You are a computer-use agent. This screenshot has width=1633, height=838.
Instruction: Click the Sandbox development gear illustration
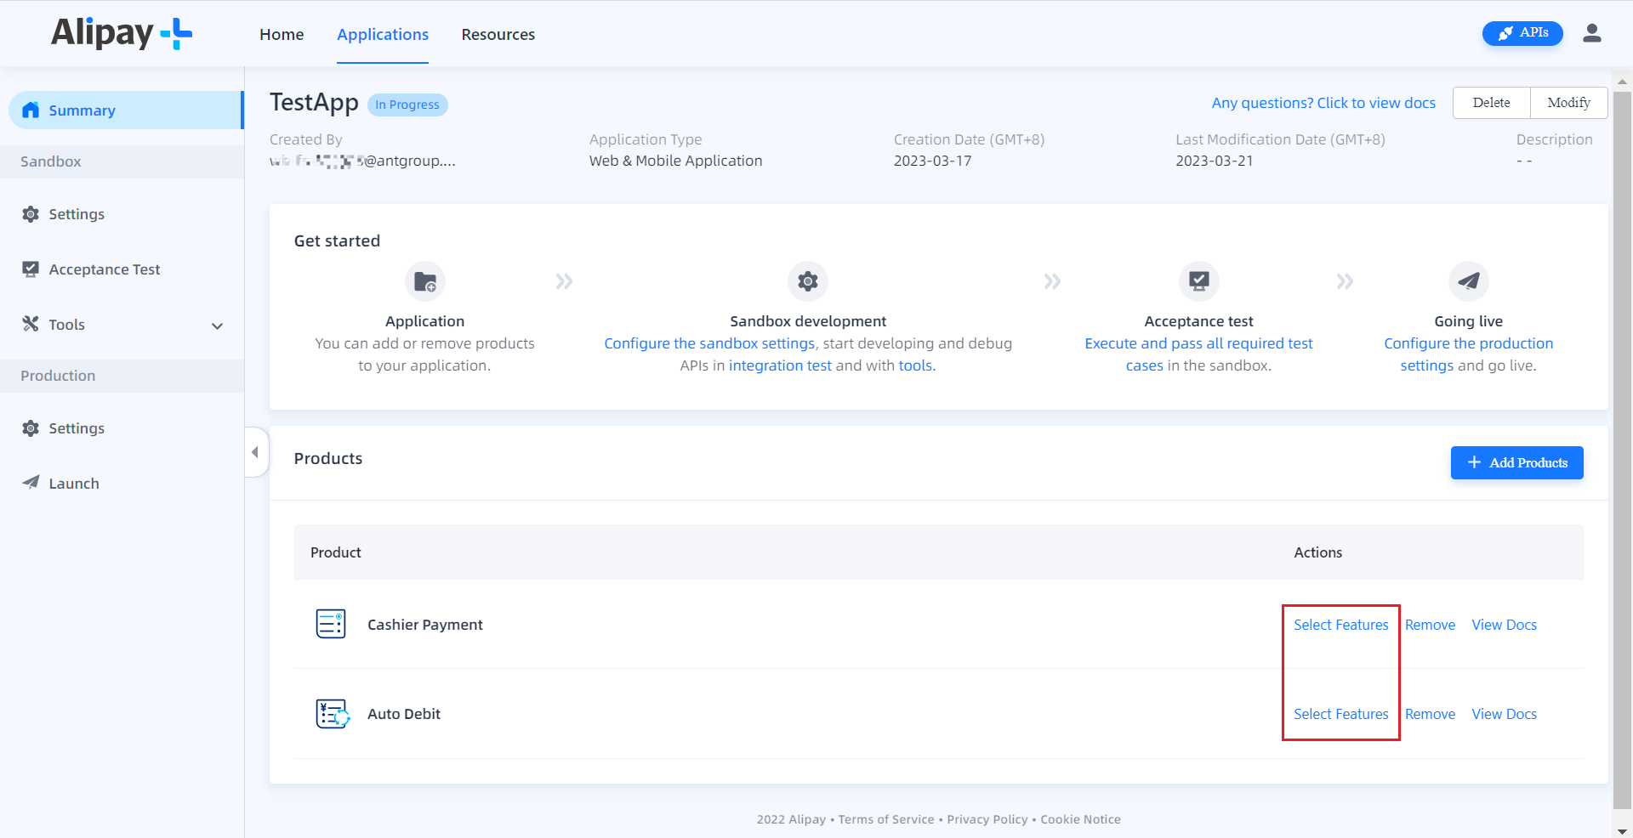(x=807, y=281)
